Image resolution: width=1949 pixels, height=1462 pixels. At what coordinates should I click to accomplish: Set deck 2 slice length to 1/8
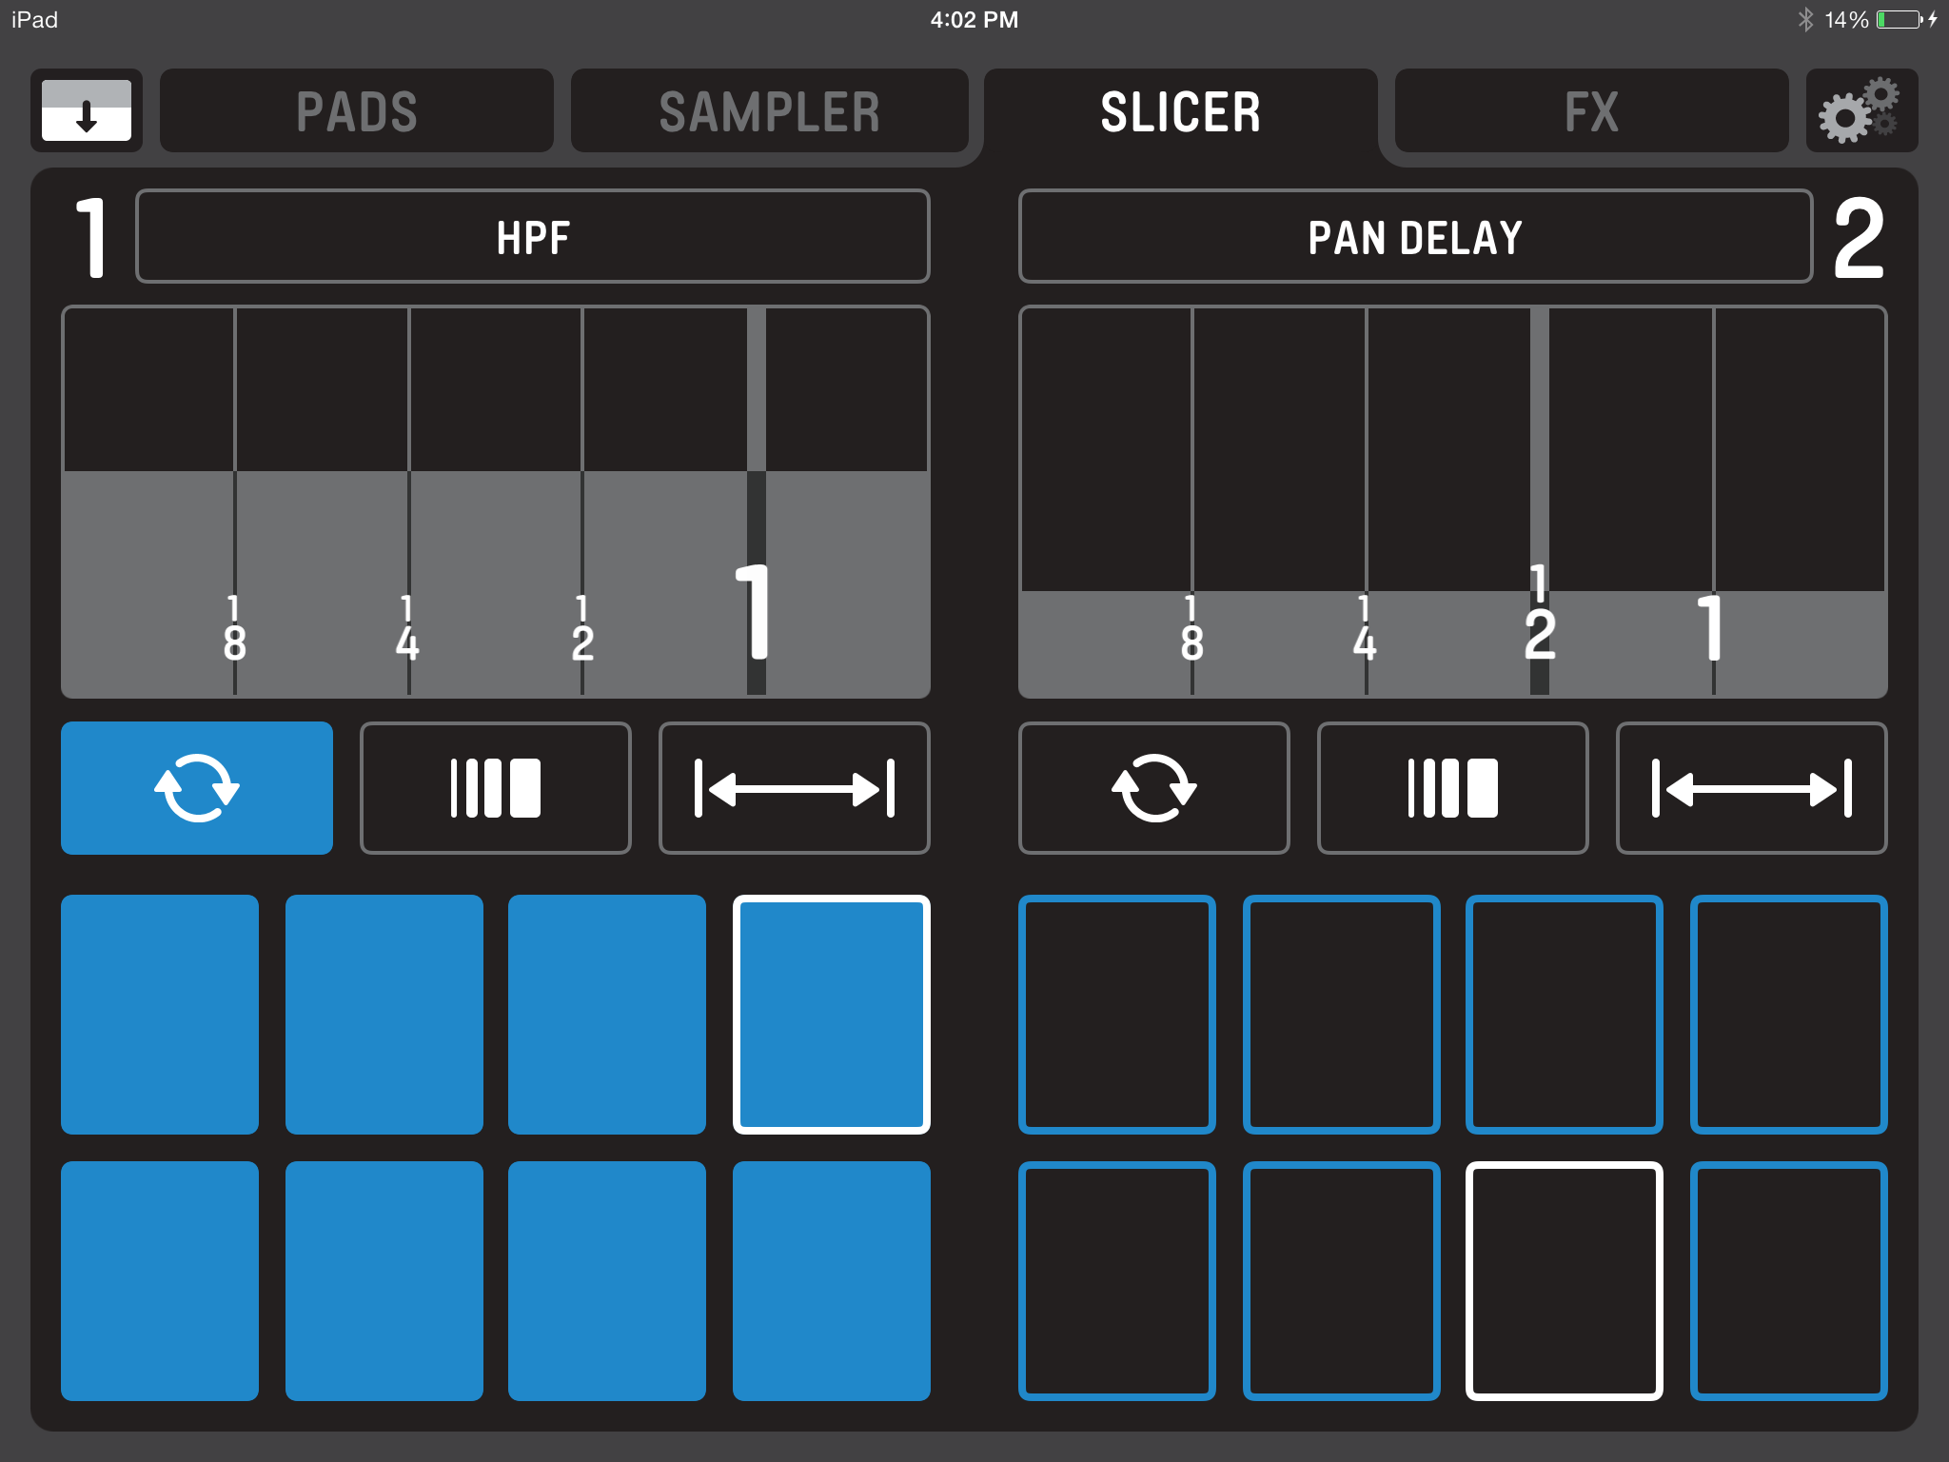(x=1192, y=628)
